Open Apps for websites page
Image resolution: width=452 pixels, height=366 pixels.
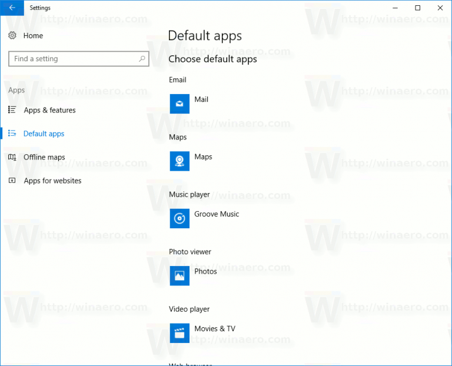point(52,181)
